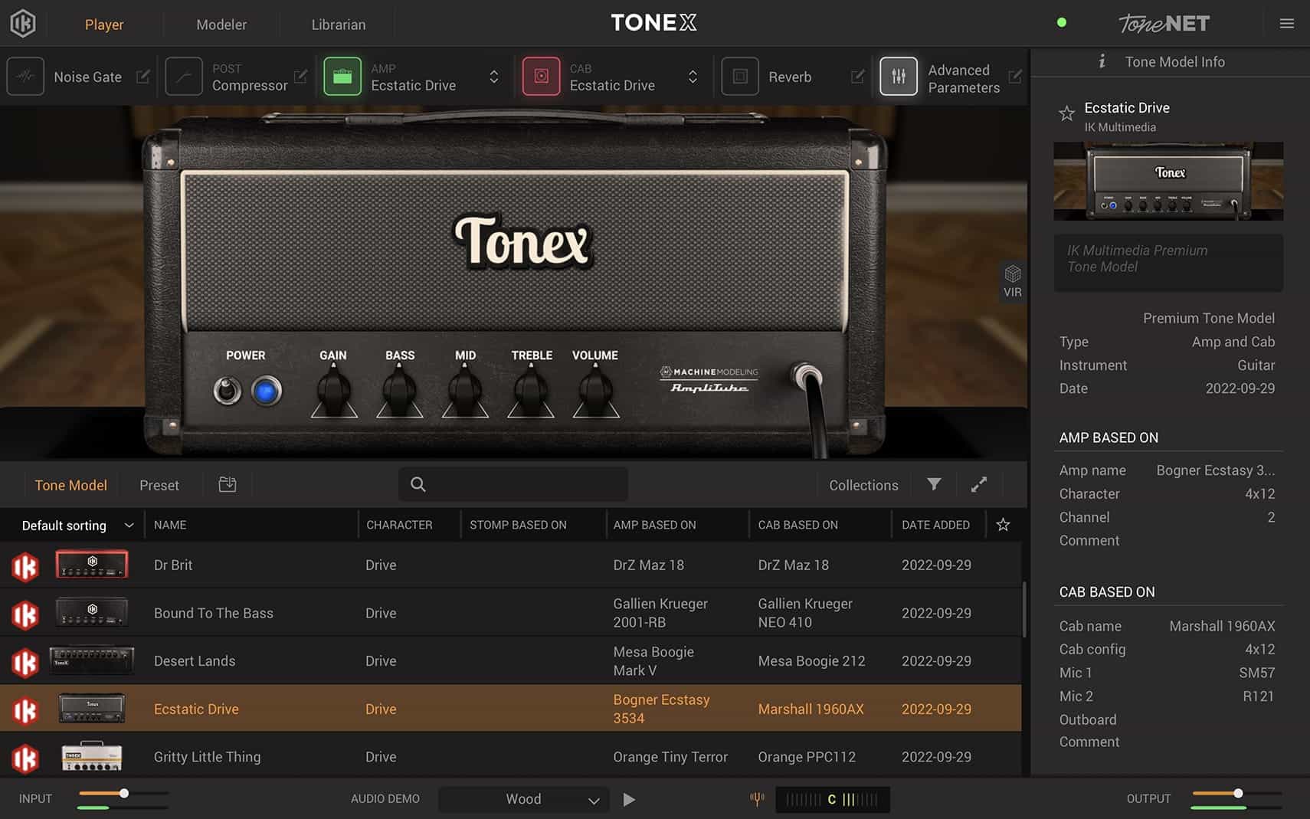
Task: Open the Reverb edit icon
Action: (858, 77)
